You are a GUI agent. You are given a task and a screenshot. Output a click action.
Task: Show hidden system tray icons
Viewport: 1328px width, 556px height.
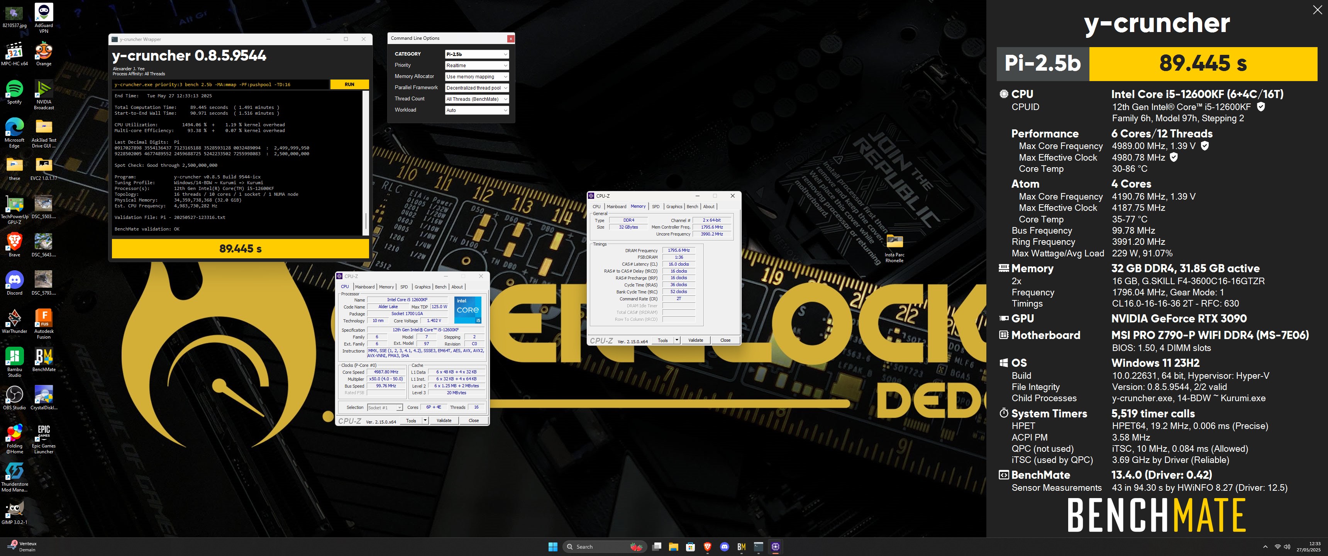point(1265,547)
